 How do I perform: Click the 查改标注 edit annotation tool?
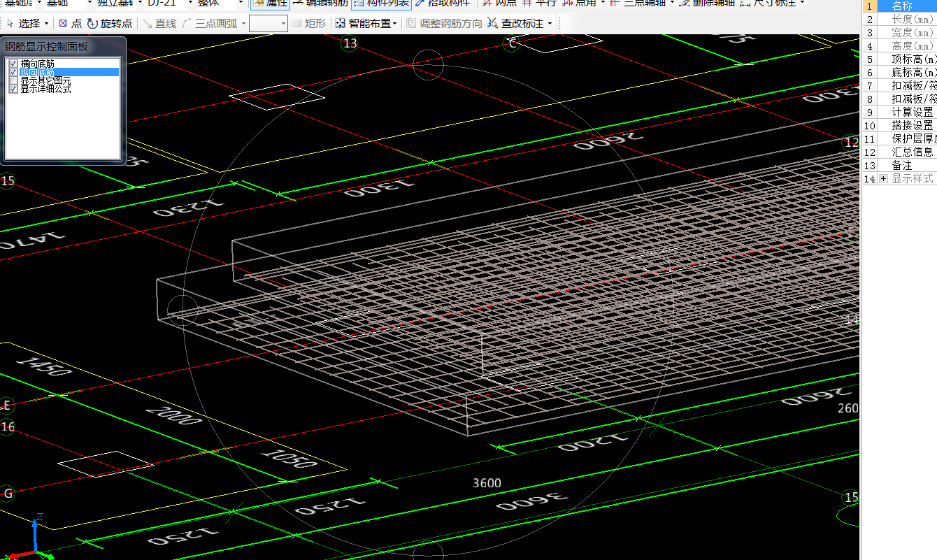pyautogui.click(x=516, y=24)
